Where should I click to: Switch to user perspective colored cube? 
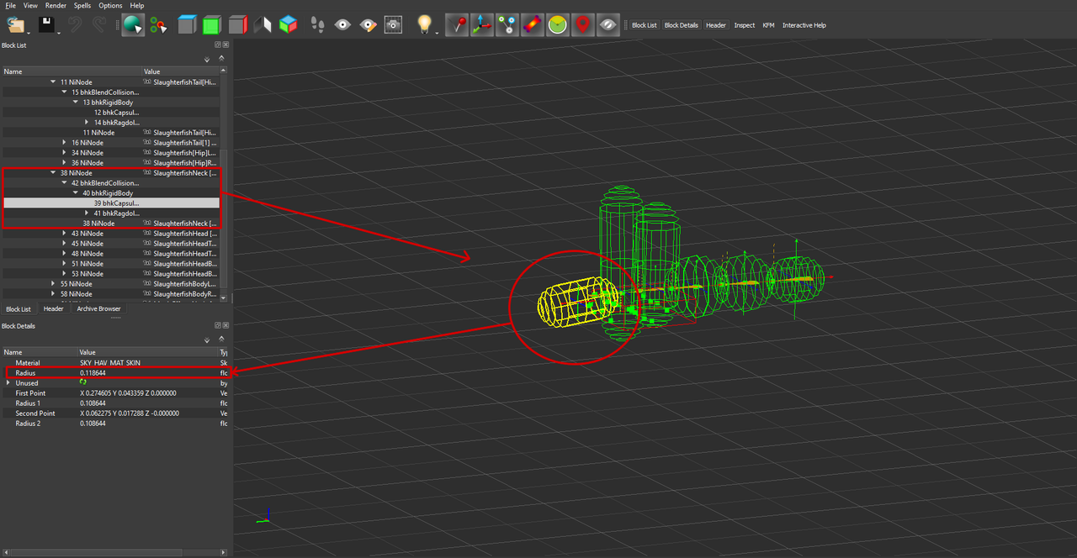[289, 24]
